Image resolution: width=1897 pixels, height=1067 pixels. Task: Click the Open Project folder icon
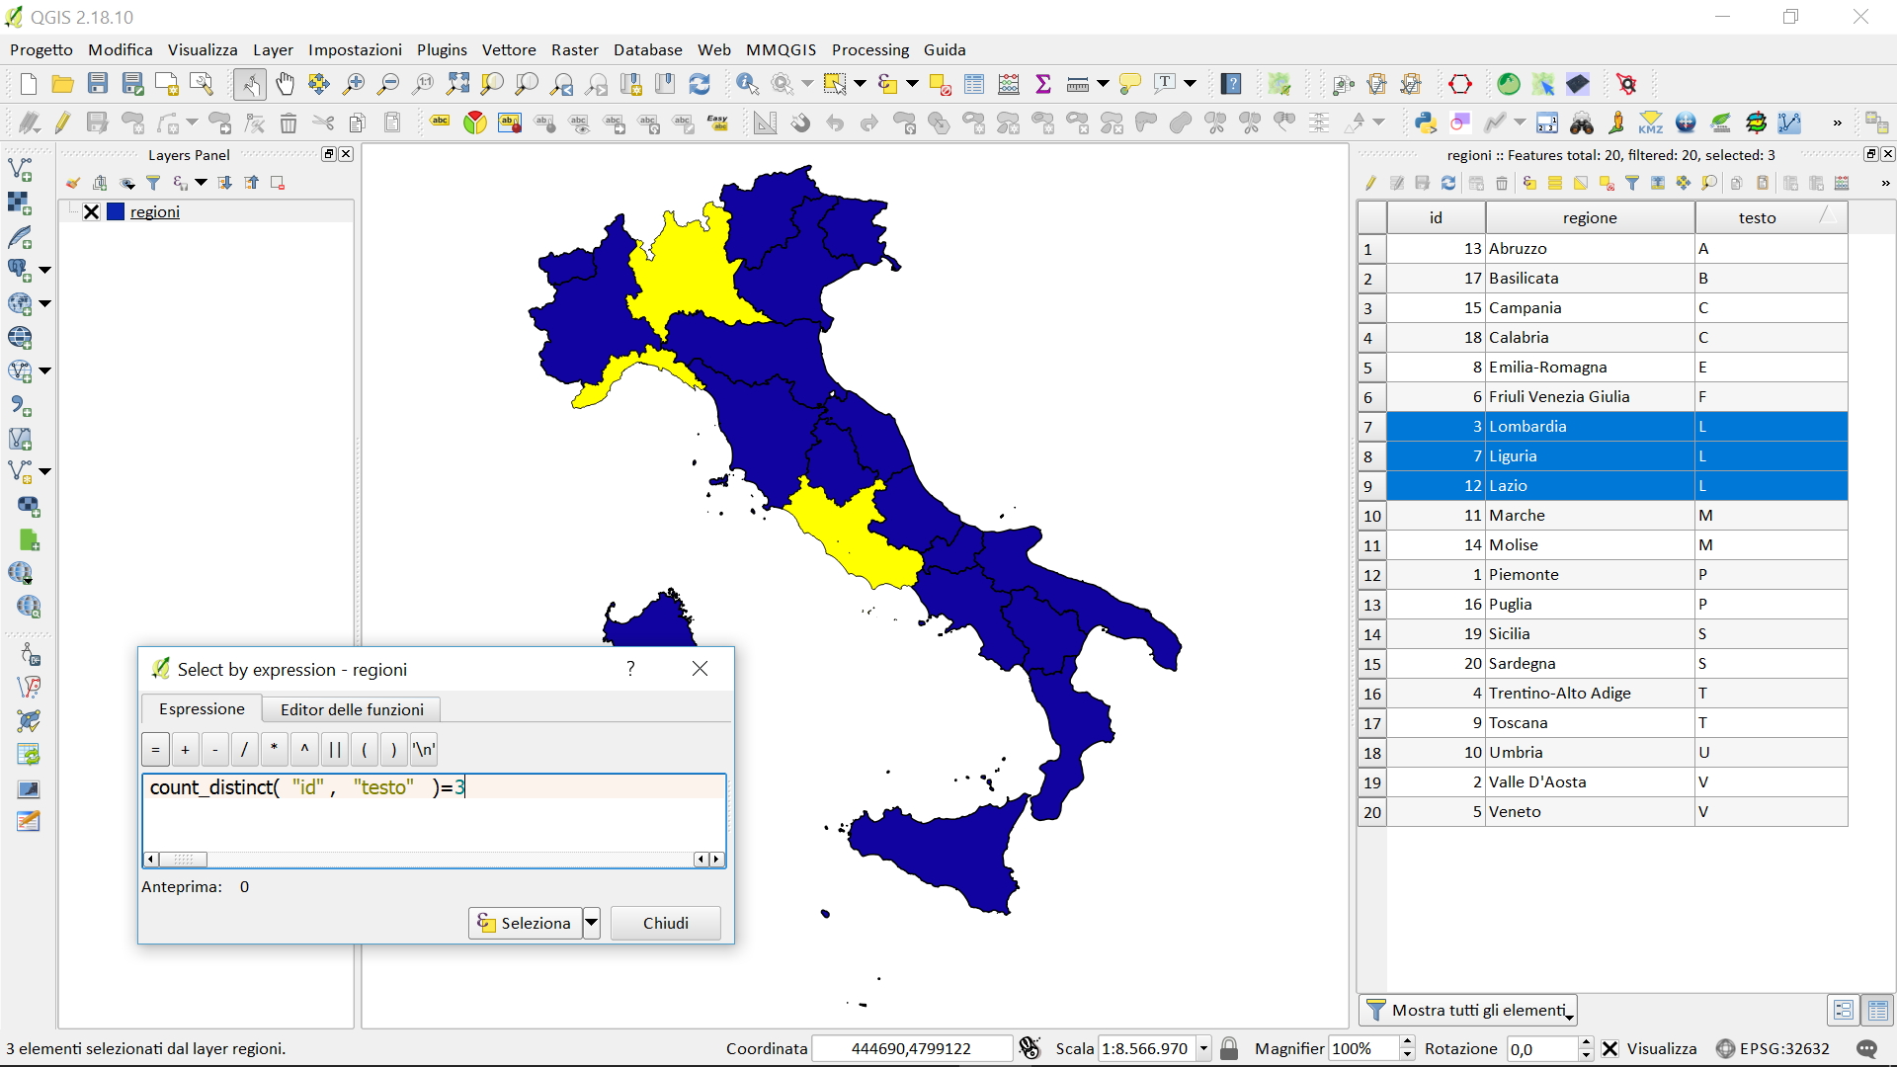62,85
